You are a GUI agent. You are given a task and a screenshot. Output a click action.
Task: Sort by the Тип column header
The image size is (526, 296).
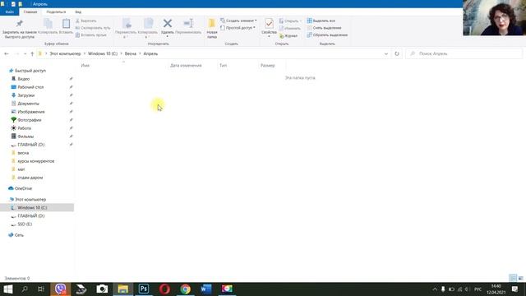tap(223, 66)
